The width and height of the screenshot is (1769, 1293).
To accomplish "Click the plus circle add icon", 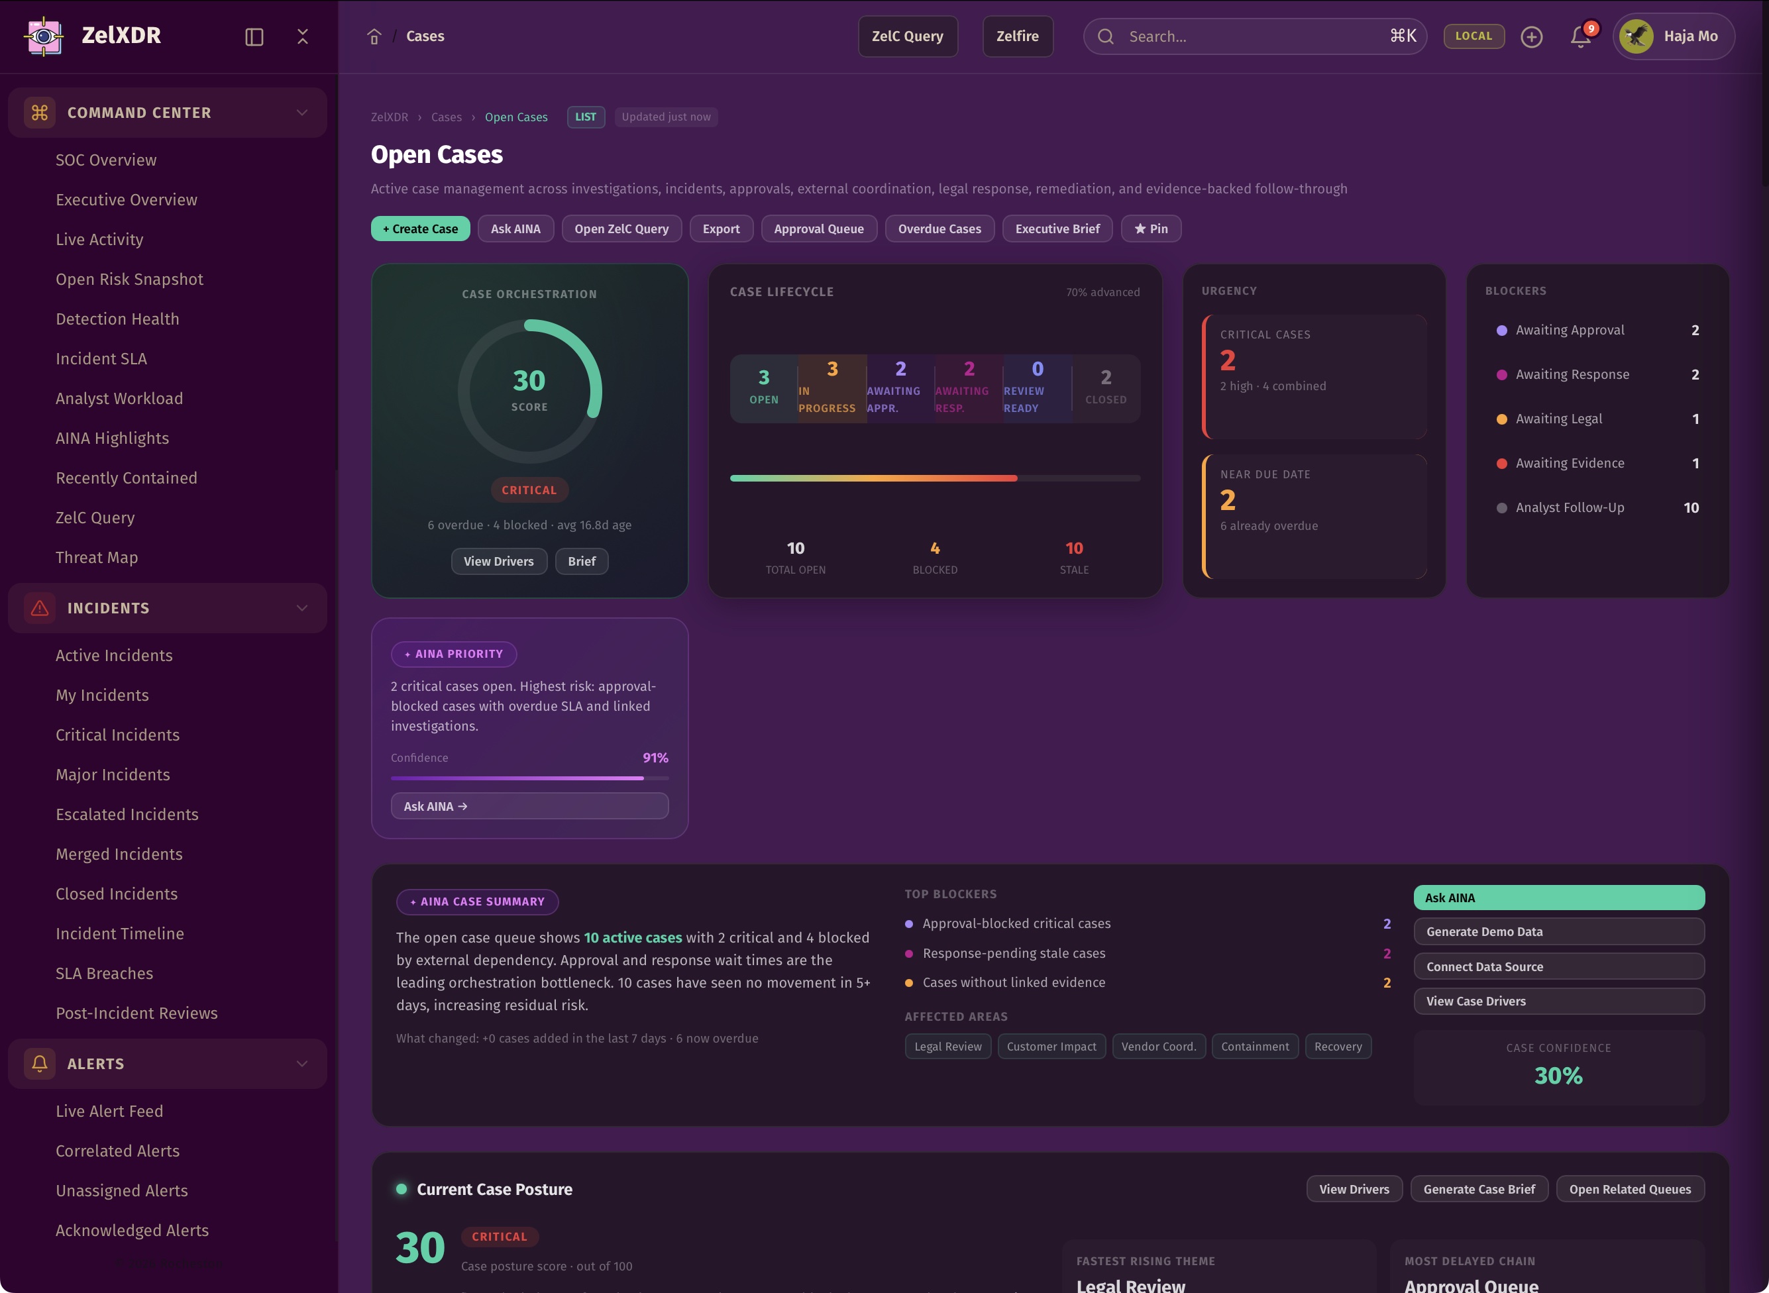I will tap(1531, 37).
